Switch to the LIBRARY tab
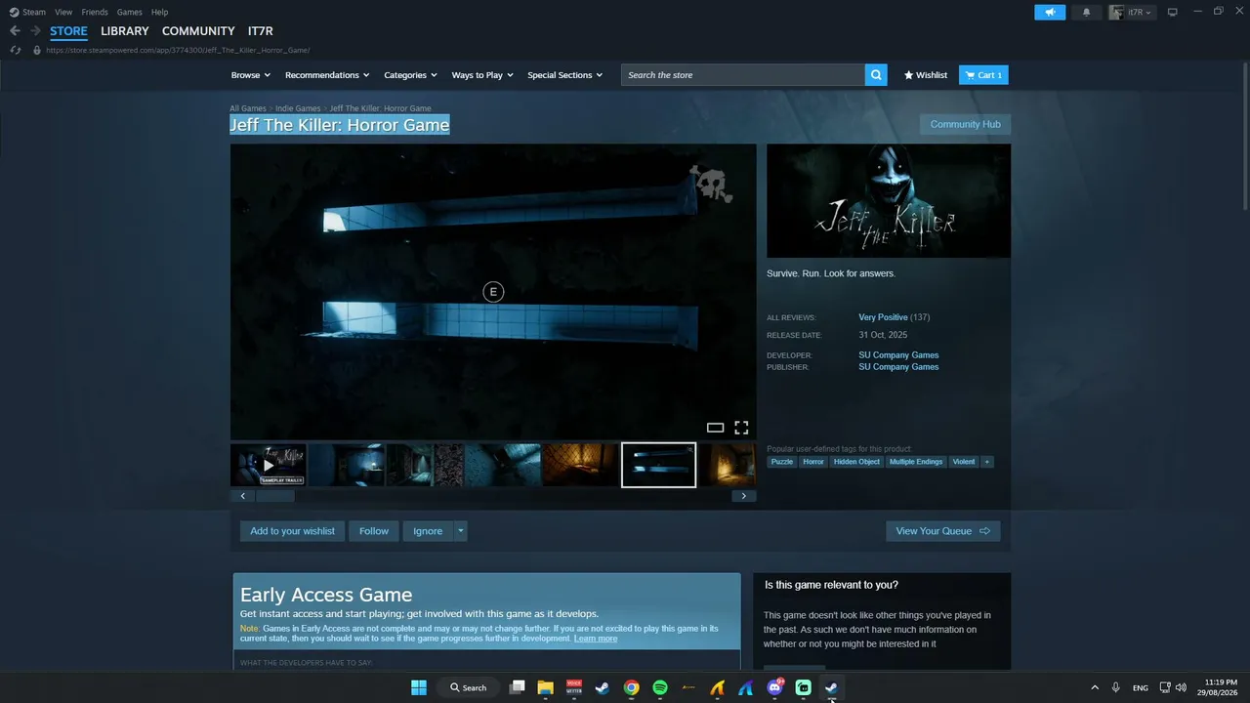 pos(125,31)
